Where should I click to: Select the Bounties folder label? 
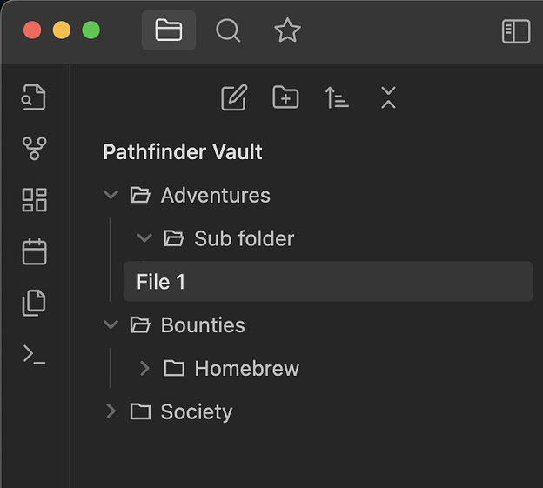(203, 325)
